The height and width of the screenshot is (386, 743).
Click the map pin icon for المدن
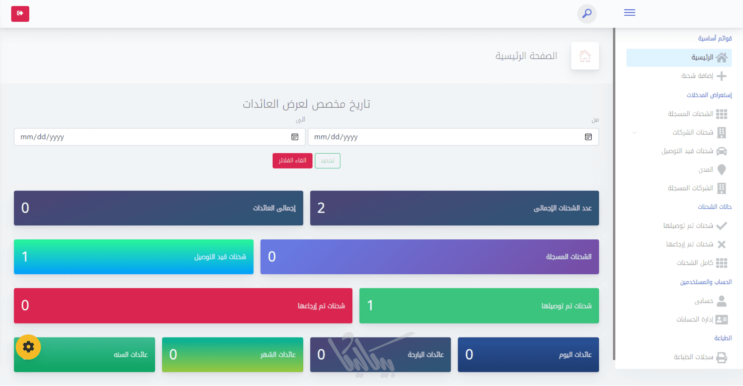tap(722, 170)
